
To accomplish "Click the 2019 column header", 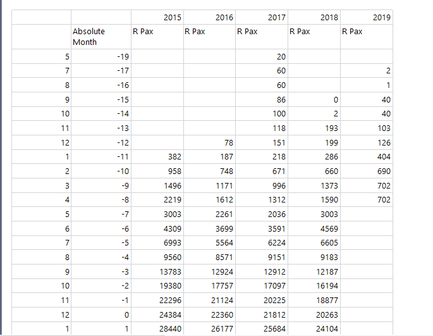I will 367,17.
